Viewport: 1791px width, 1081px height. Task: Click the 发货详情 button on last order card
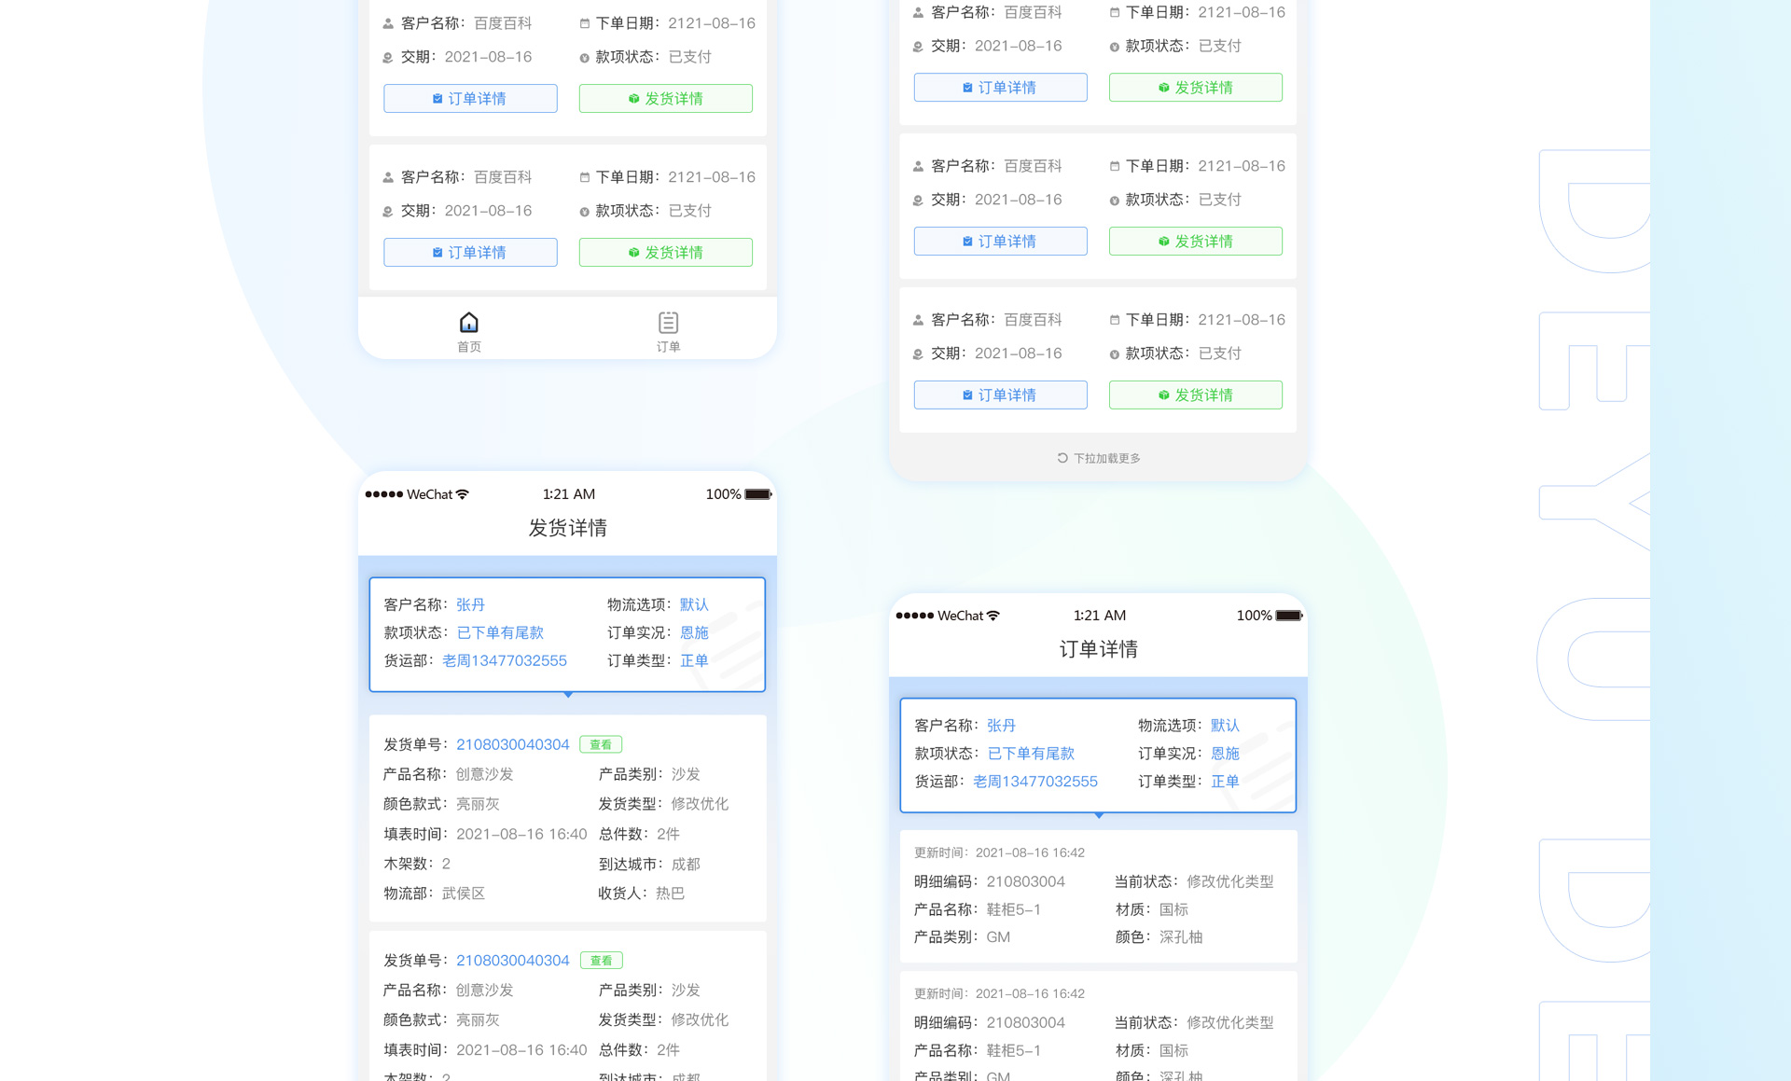[1195, 395]
